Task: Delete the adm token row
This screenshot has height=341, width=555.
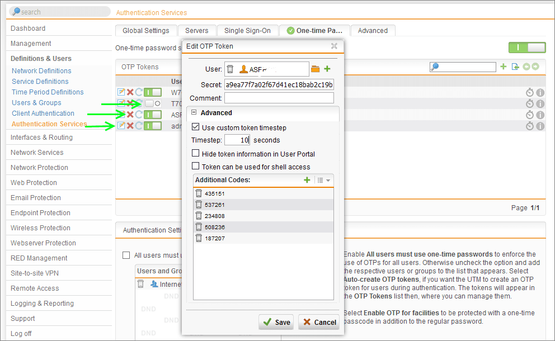Action: tap(130, 126)
